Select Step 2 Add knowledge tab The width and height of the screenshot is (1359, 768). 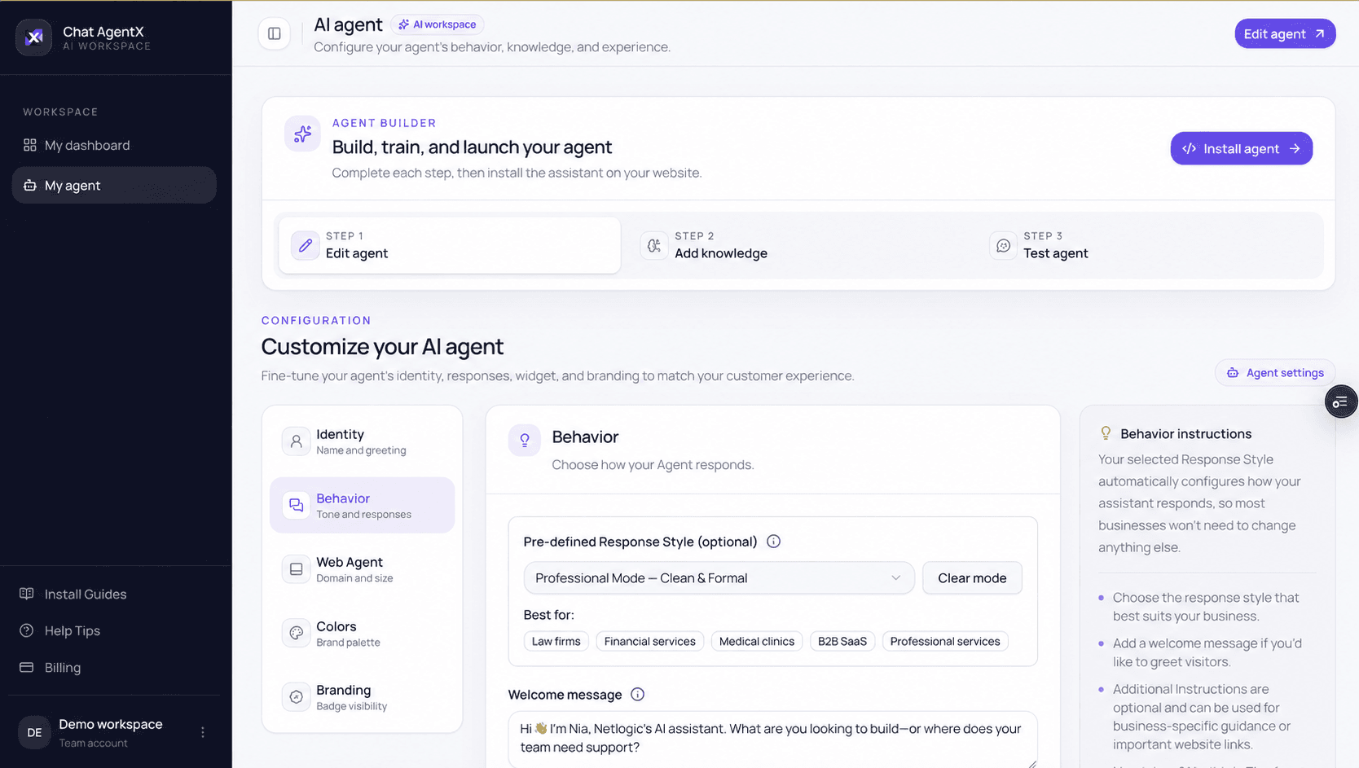tap(798, 245)
